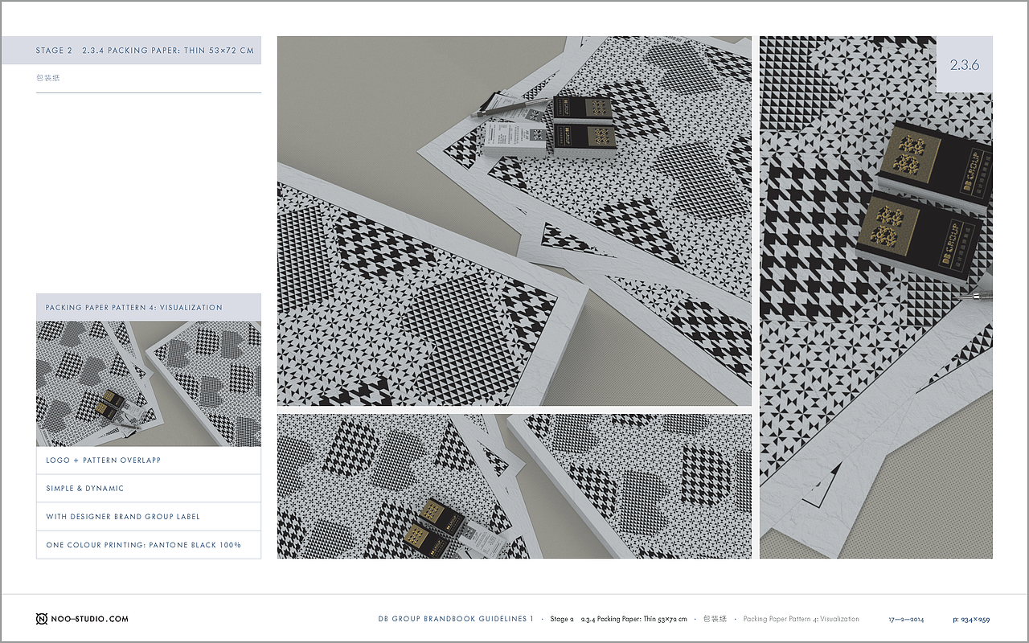Click the 'p: 234×259' page indicator

[x=971, y=619]
